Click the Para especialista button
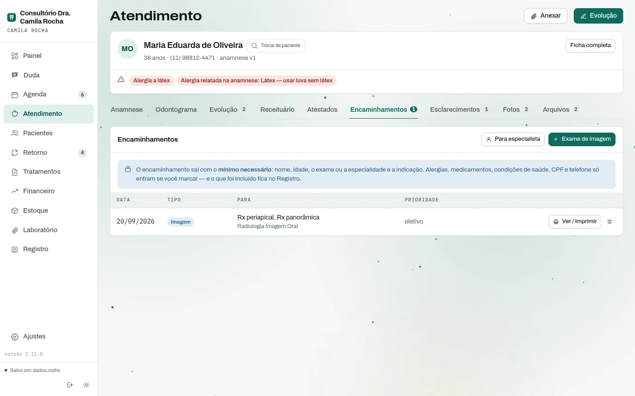 pyautogui.click(x=513, y=139)
